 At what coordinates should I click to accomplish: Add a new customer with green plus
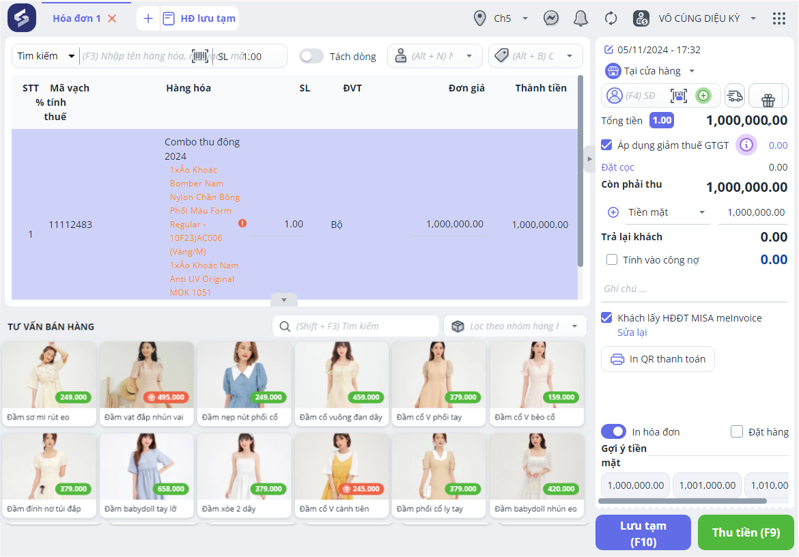tap(703, 95)
